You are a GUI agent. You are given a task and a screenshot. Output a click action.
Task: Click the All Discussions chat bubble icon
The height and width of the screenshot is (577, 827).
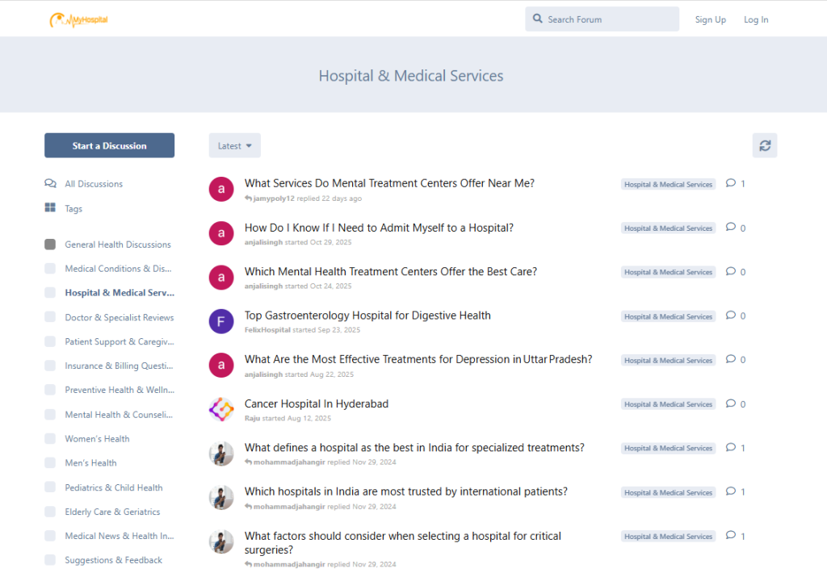point(50,183)
